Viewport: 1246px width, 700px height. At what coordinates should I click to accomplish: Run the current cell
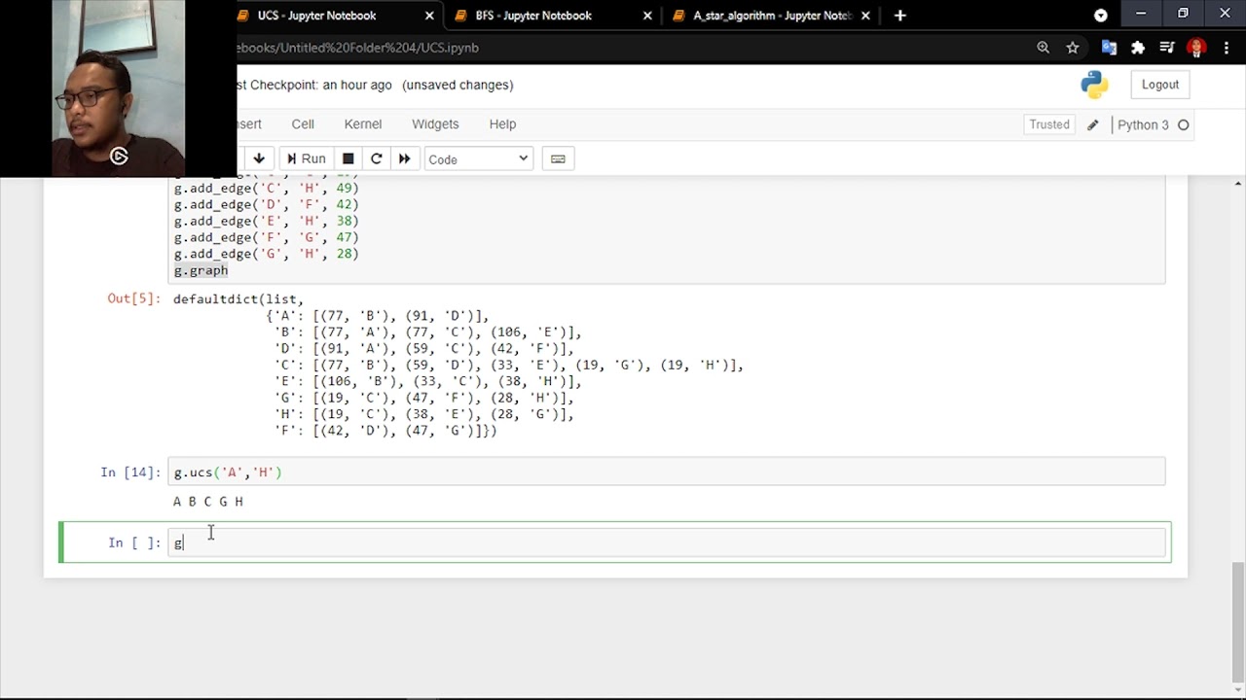[306, 158]
